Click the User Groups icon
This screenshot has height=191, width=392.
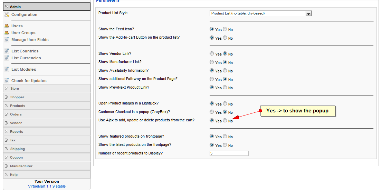click(x=7, y=33)
